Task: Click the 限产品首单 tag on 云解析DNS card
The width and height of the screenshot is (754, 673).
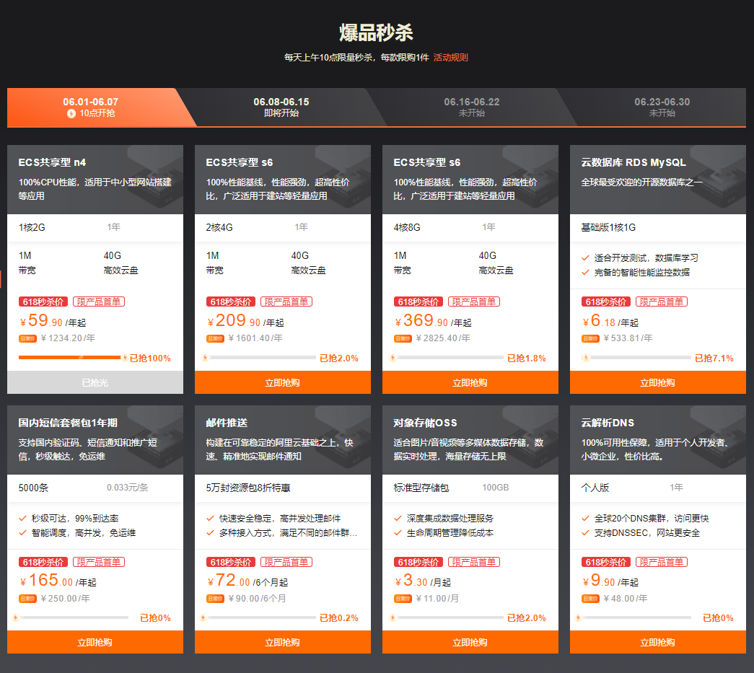Action: tap(662, 562)
